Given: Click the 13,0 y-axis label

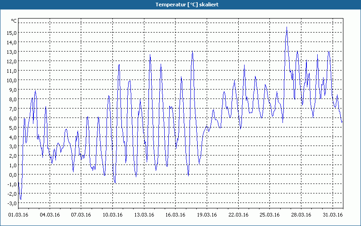Looking at the screenshot, I should coord(11,52).
